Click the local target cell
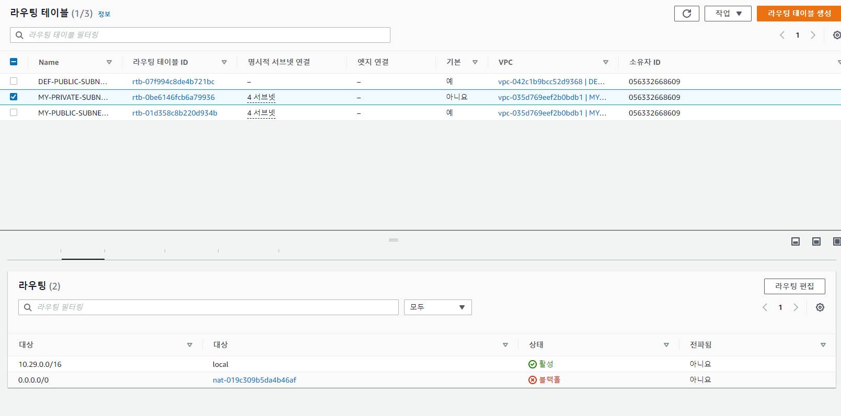Screen dimensions: 841x416 (x=221, y=364)
